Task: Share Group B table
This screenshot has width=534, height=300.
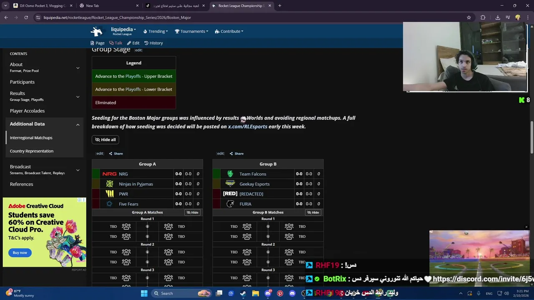Action: point(237,153)
